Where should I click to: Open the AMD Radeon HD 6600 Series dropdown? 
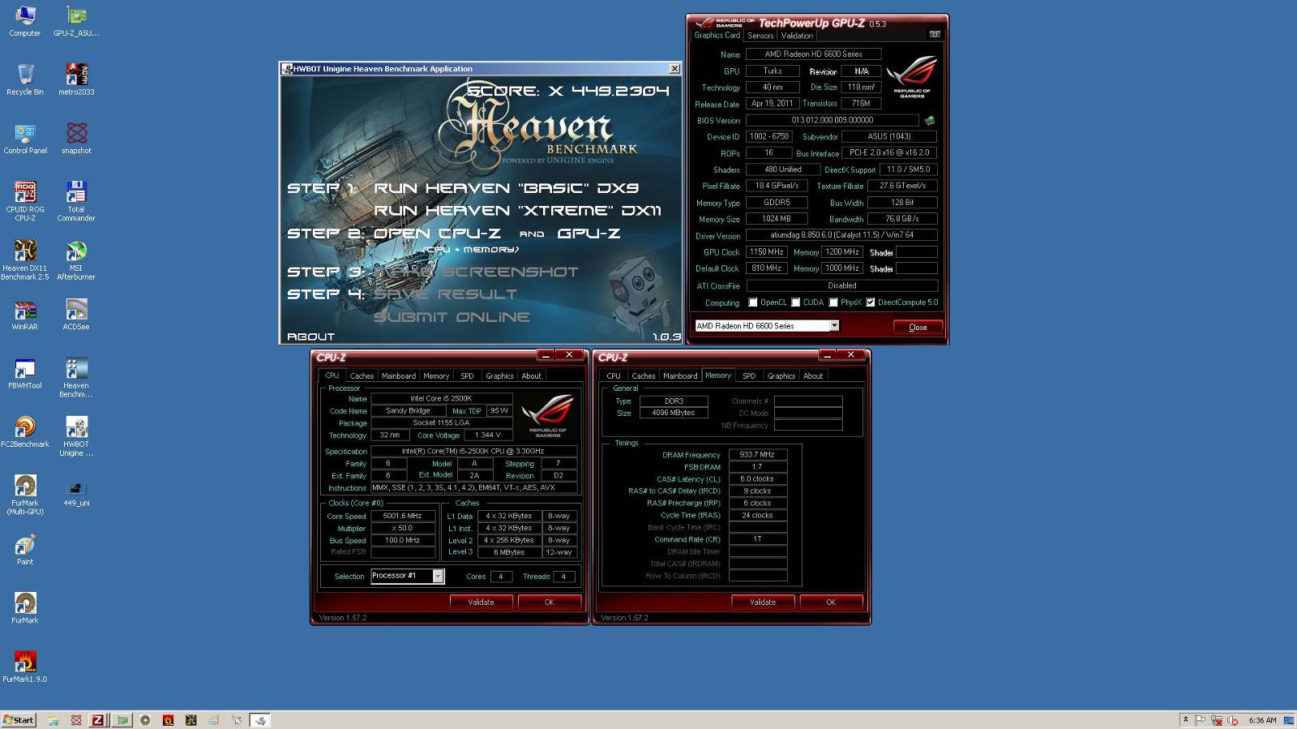tap(767, 326)
